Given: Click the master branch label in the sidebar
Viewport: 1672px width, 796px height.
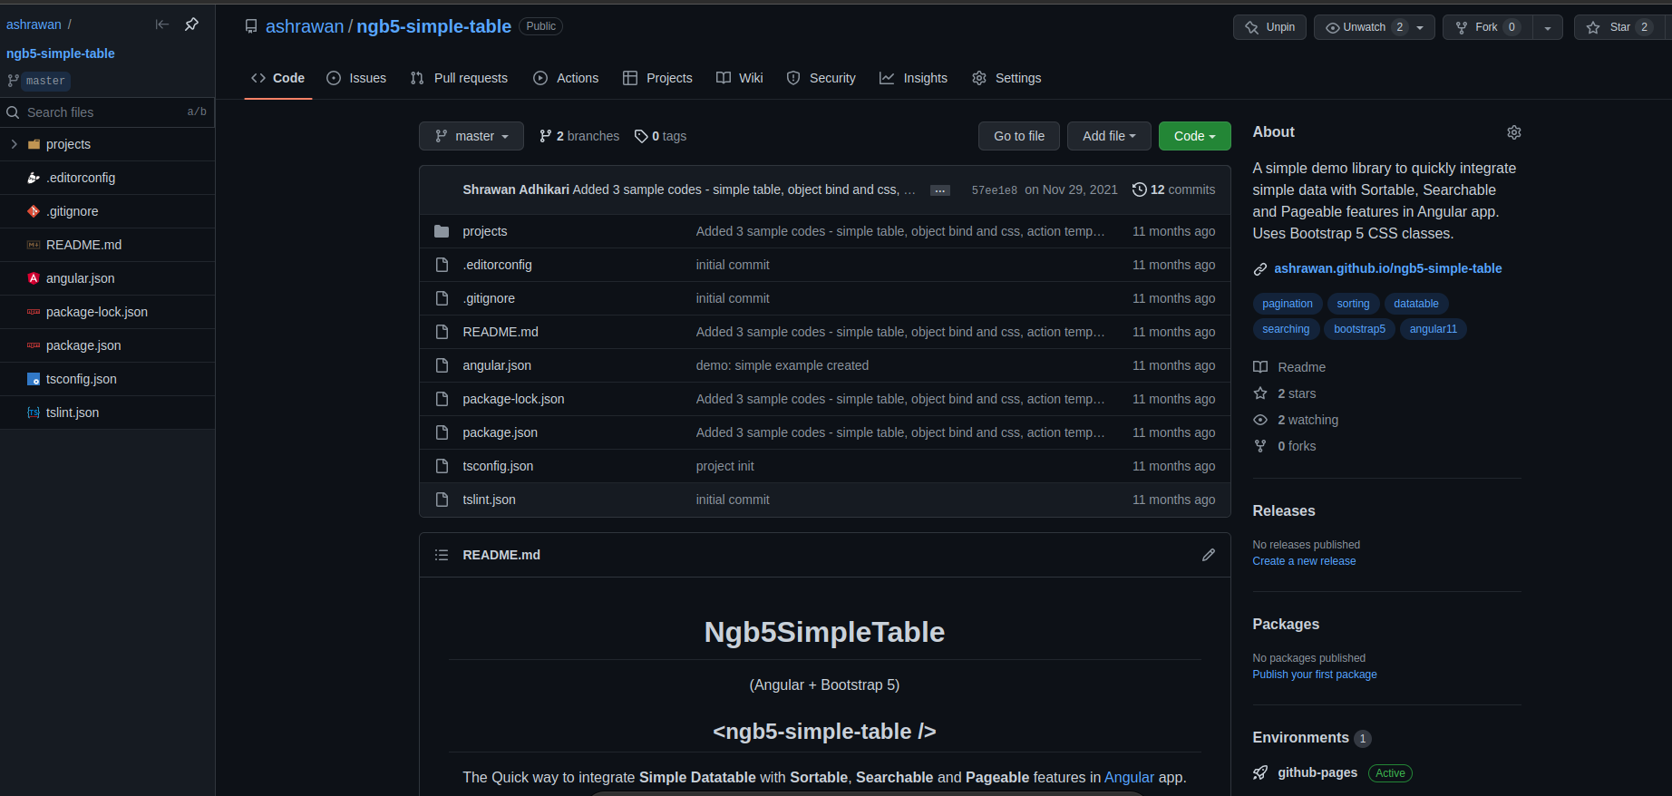Looking at the screenshot, I should 45,81.
